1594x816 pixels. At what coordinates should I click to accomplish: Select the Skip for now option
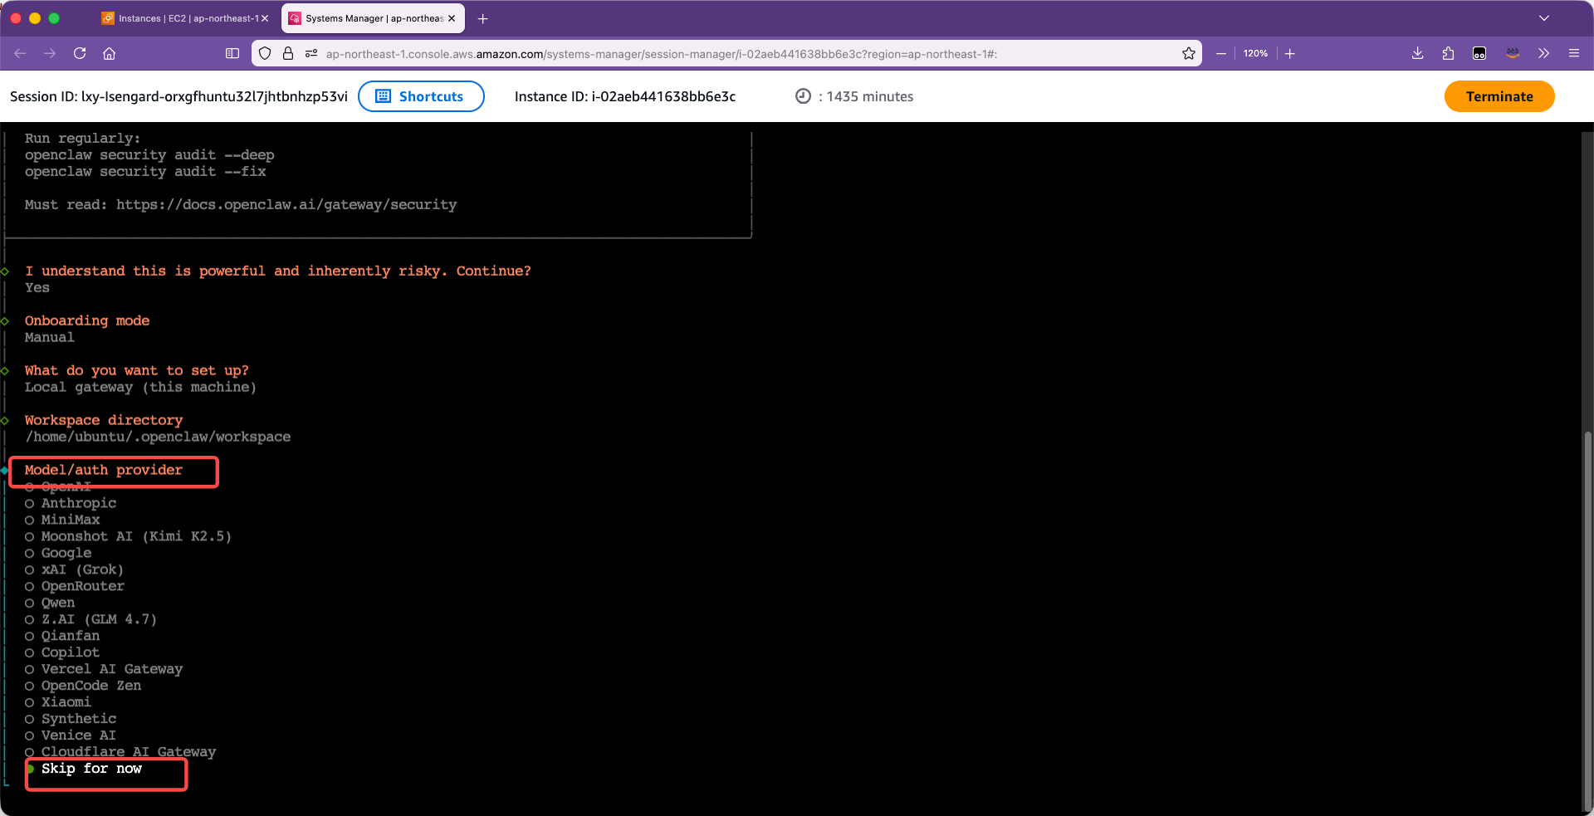point(91,769)
